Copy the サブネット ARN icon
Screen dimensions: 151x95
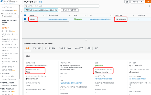(61, 65)
